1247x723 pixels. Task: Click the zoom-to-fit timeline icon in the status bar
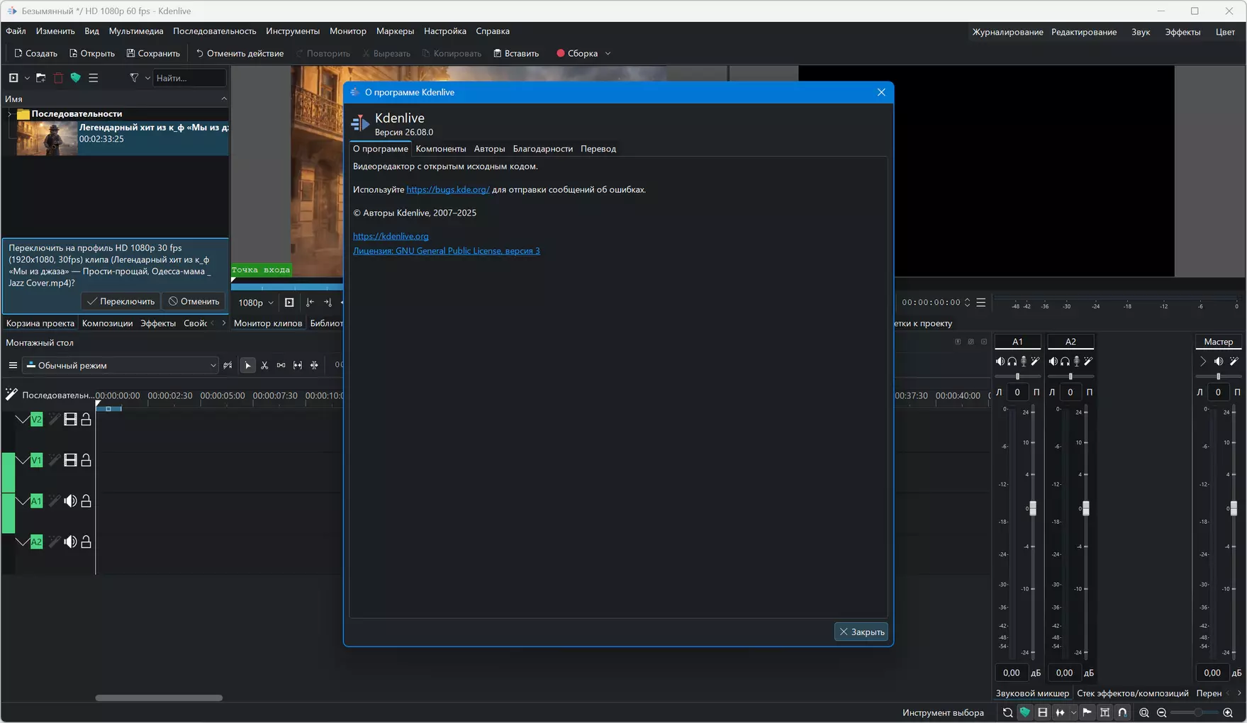point(1144,713)
